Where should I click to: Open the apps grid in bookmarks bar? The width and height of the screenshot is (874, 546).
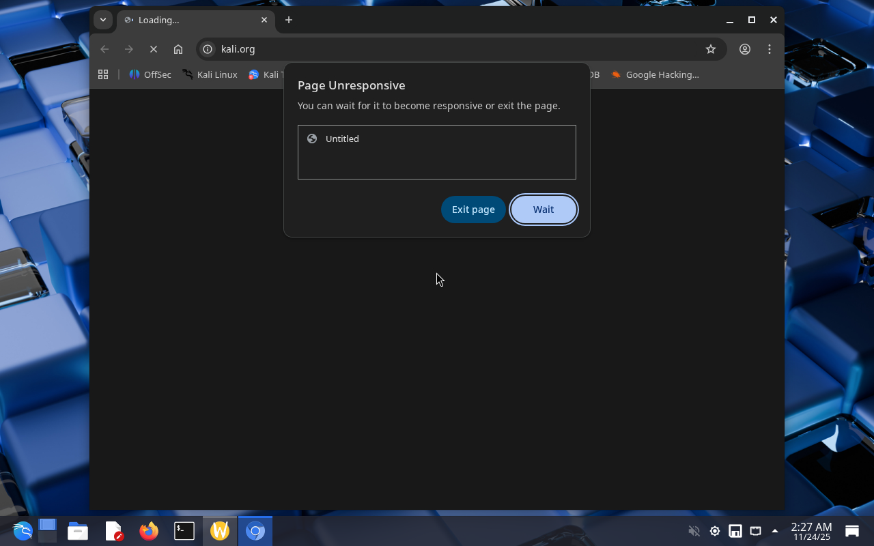click(103, 74)
